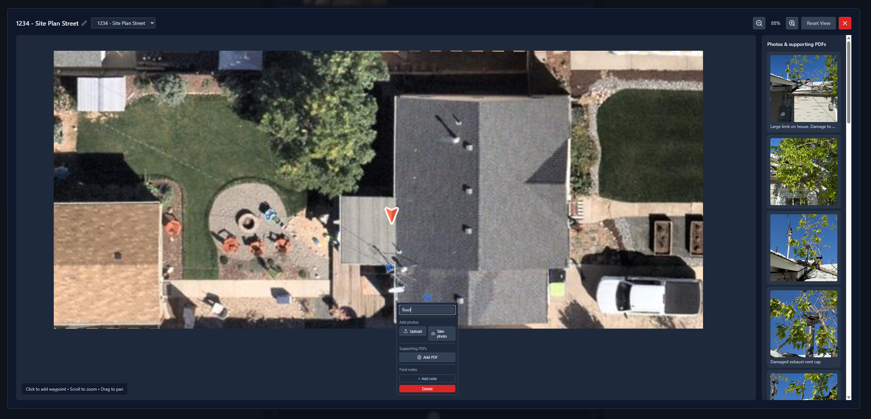Open the third thumbnail with branch over roof
Screen dimensions: 871x419
[x=804, y=248]
